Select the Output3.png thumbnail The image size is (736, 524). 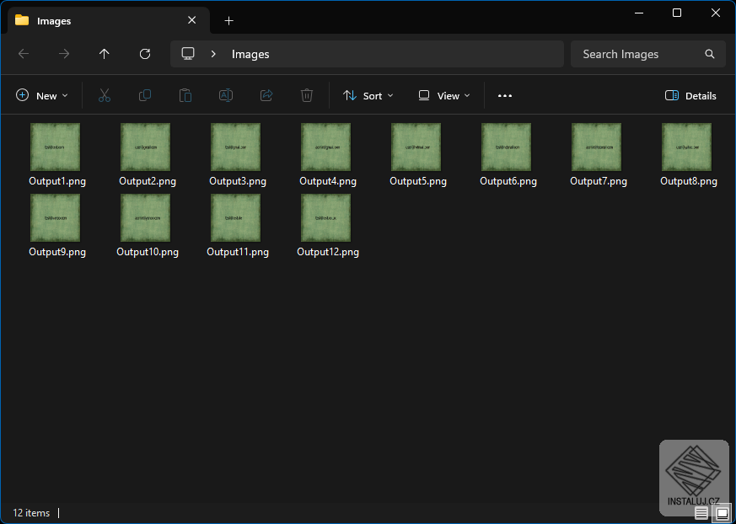[x=235, y=147]
